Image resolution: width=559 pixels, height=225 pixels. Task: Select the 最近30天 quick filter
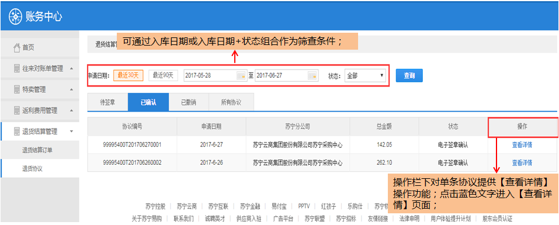pos(129,75)
